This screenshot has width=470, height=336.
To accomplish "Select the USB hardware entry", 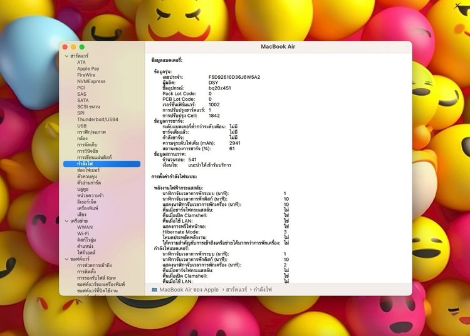I will tap(82, 126).
